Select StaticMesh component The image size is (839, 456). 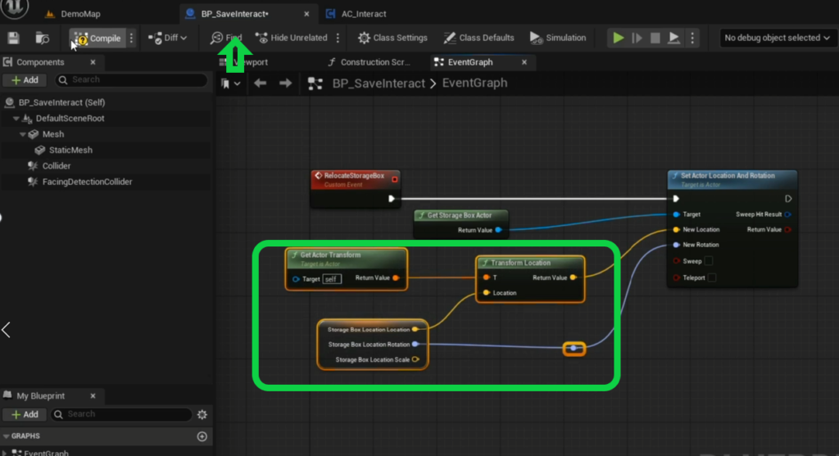(x=70, y=150)
